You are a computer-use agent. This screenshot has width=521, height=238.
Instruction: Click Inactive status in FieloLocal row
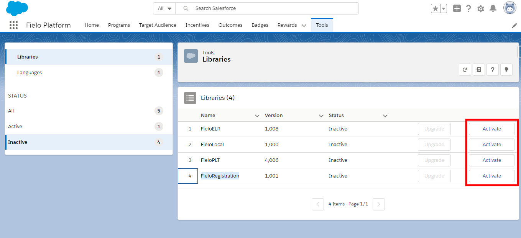pyautogui.click(x=338, y=145)
